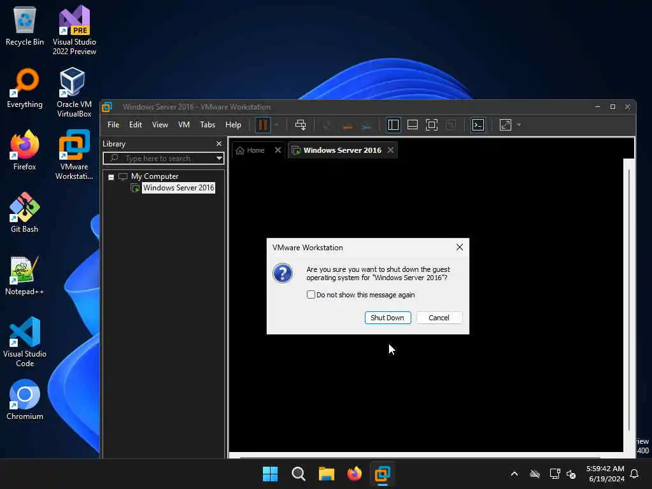The height and width of the screenshot is (489, 652).
Task: Close the Library panel
Action: (219, 143)
